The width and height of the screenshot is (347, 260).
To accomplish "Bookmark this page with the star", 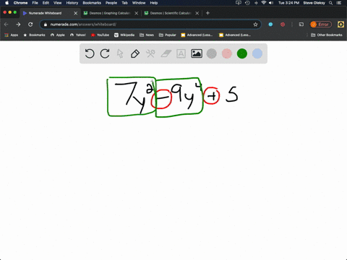I will [x=255, y=25].
